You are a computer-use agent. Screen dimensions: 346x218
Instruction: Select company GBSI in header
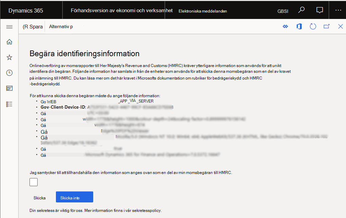283,11
